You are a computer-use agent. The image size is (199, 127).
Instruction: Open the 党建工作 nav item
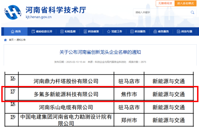[x=114, y=31]
